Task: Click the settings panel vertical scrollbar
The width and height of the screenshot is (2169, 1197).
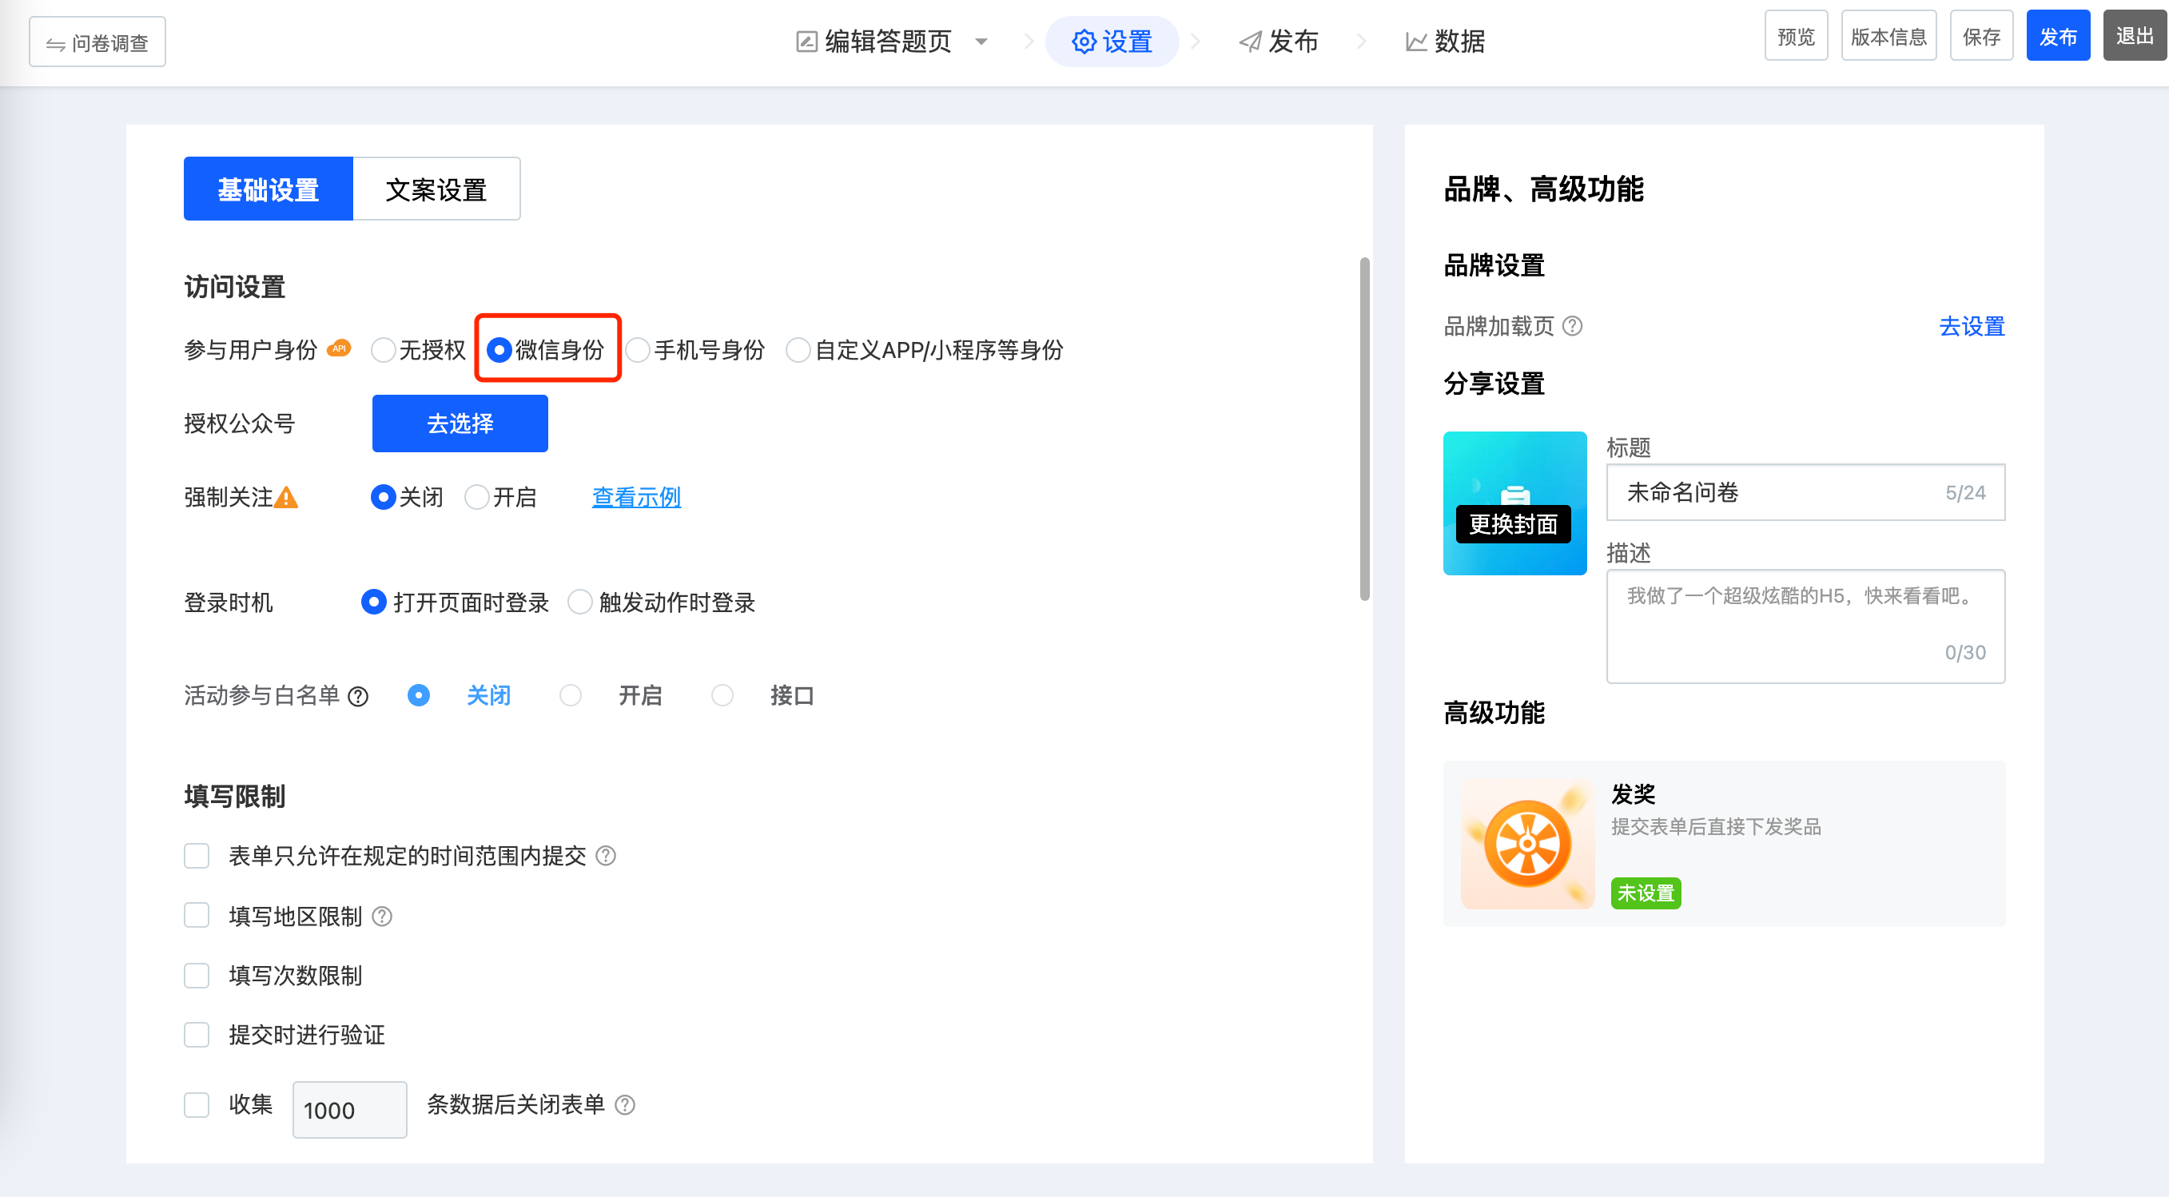Action: 1364,429
